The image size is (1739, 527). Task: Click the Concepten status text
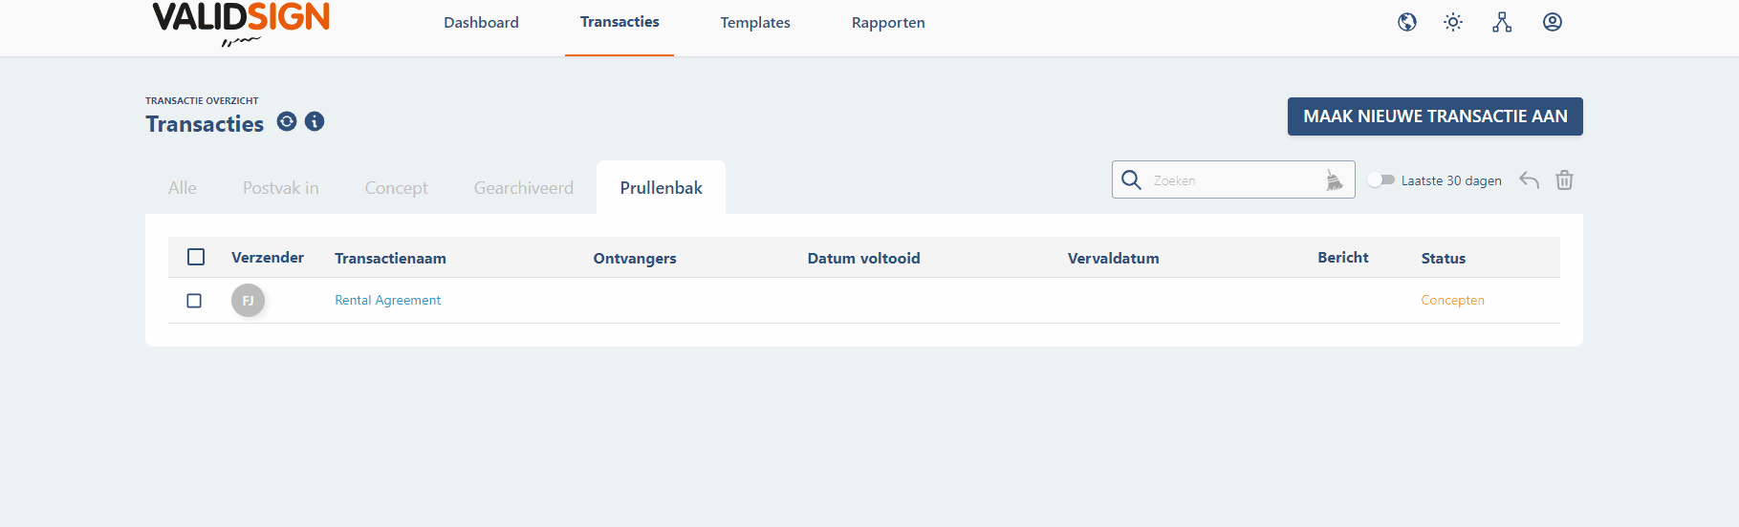1453,300
